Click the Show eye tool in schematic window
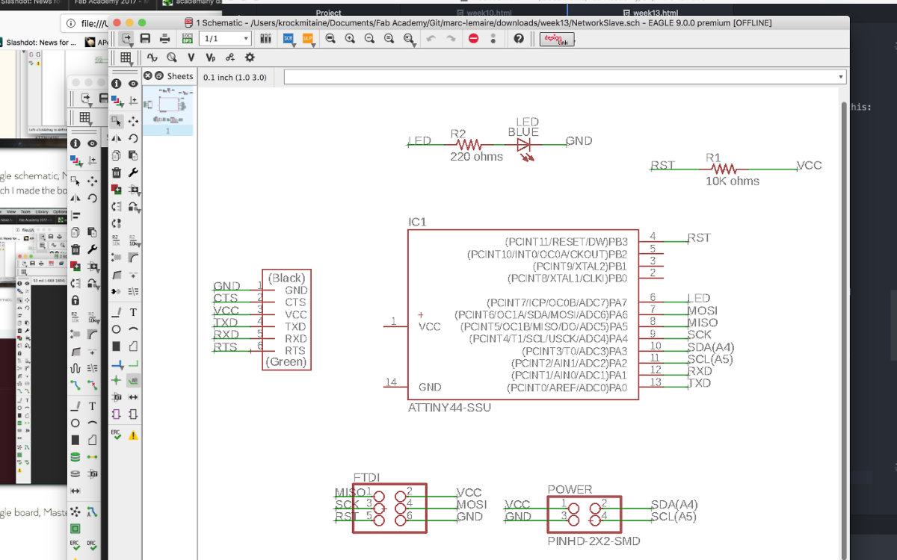The image size is (897, 560). point(133,84)
